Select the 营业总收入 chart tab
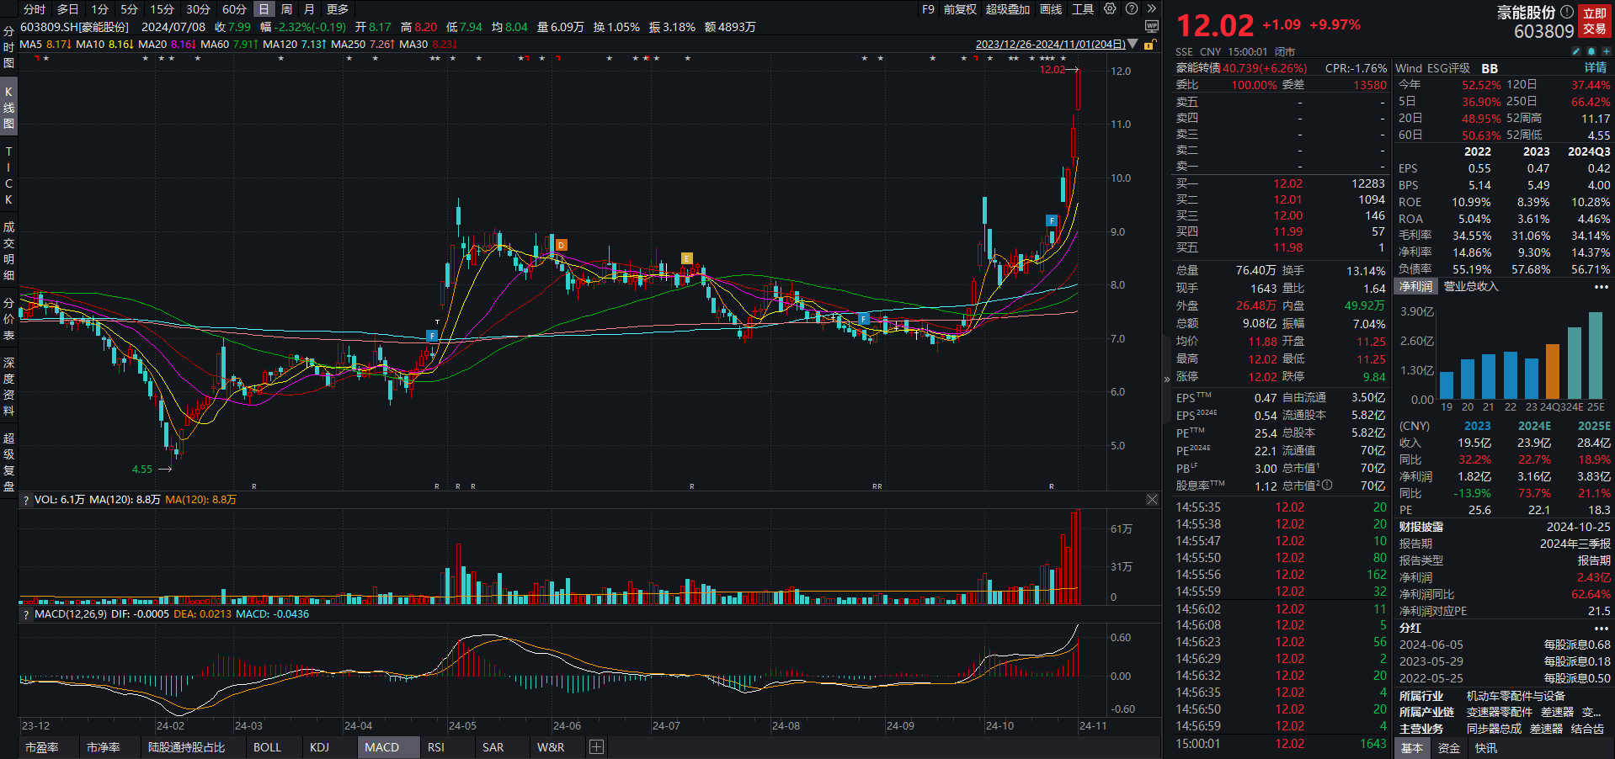 (1471, 286)
